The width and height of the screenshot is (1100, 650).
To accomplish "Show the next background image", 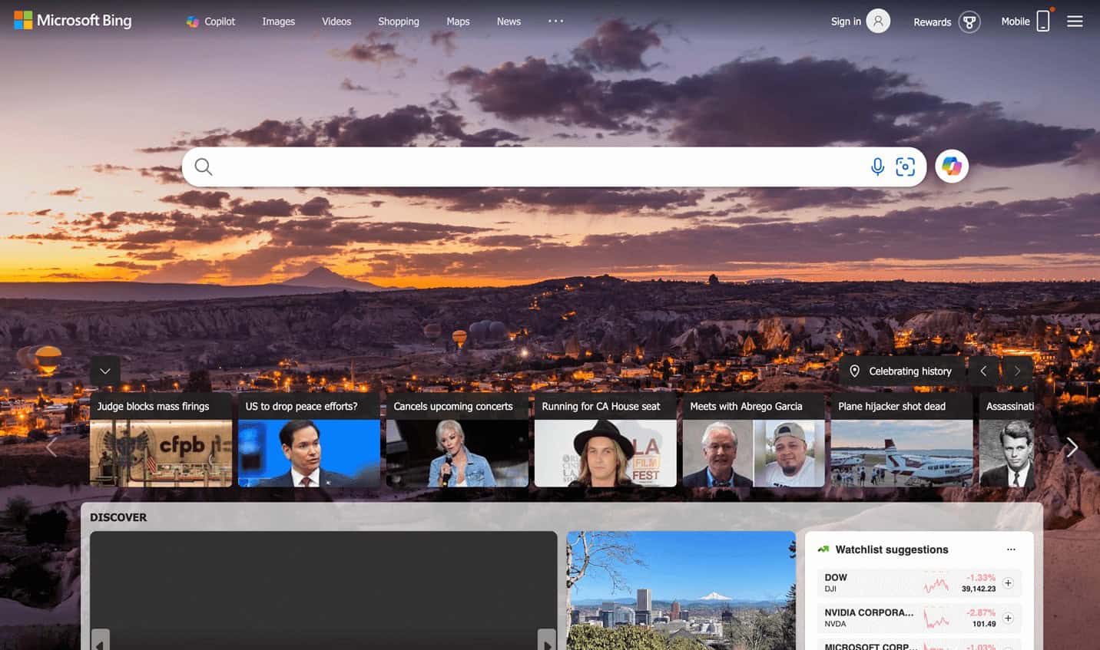I will pyautogui.click(x=1017, y=371).
